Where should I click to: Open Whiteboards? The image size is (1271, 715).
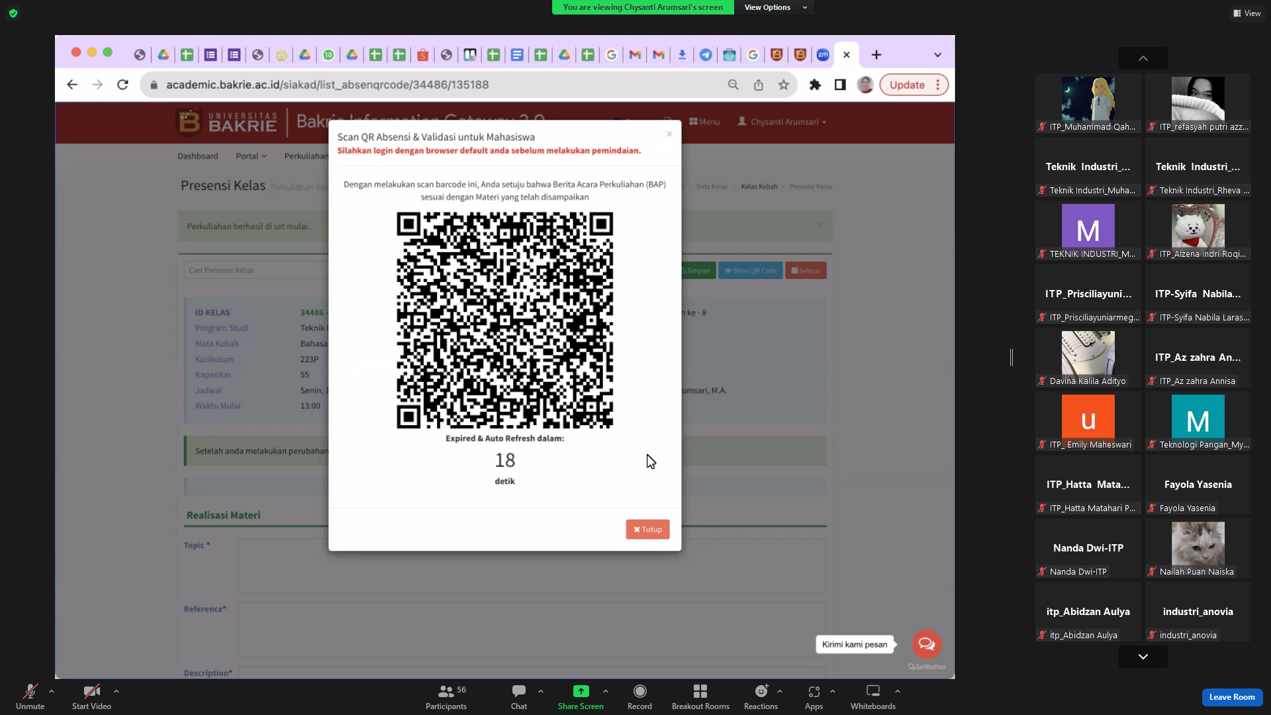pos(873,696)
